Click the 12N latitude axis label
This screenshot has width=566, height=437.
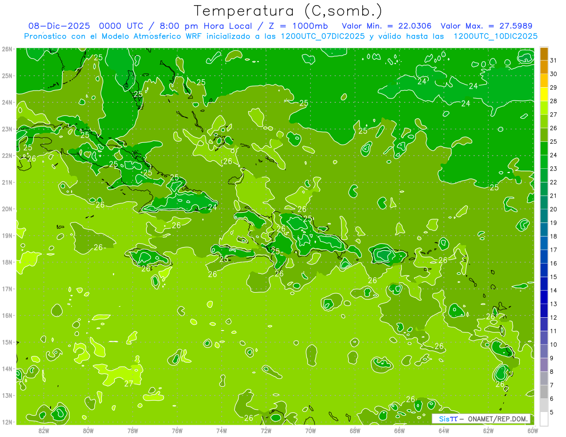point(7,422)
